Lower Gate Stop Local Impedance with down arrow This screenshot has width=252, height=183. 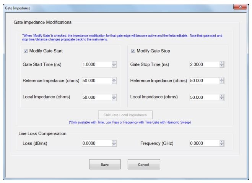point(221,99)
